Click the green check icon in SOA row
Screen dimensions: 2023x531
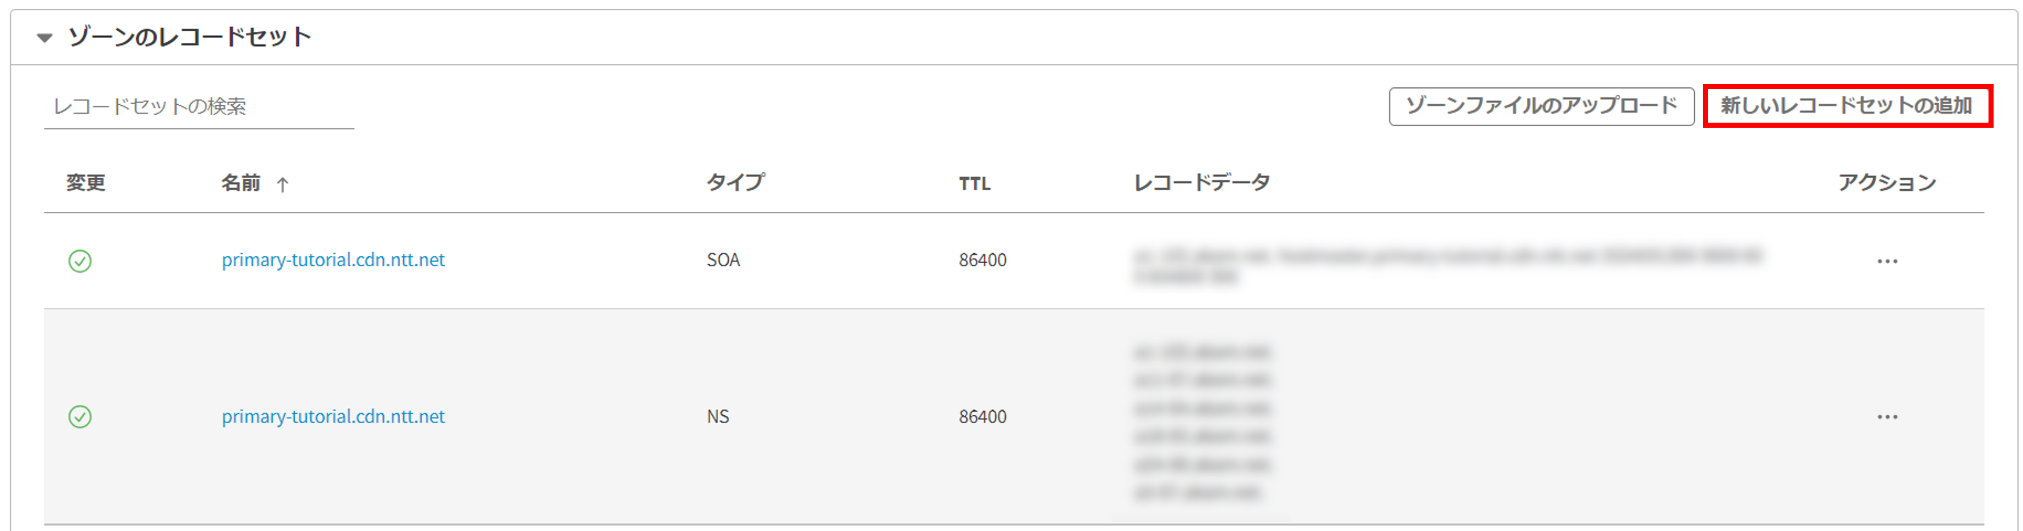pyautogui.click(x=80, y=260)
